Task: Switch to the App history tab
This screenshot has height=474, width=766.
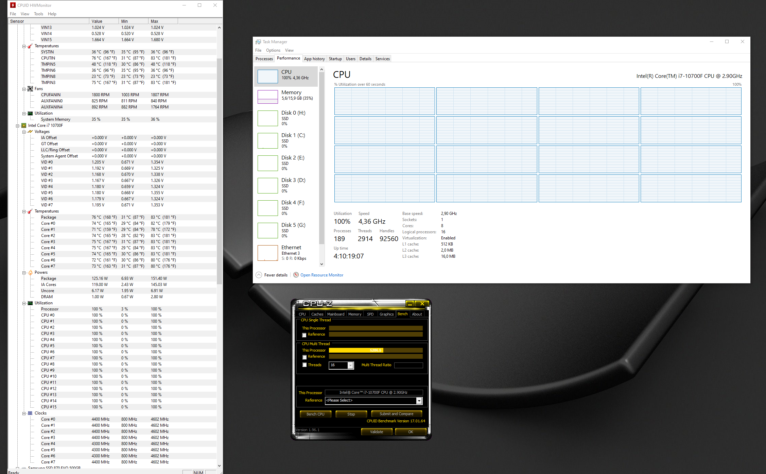Action: 314,59
